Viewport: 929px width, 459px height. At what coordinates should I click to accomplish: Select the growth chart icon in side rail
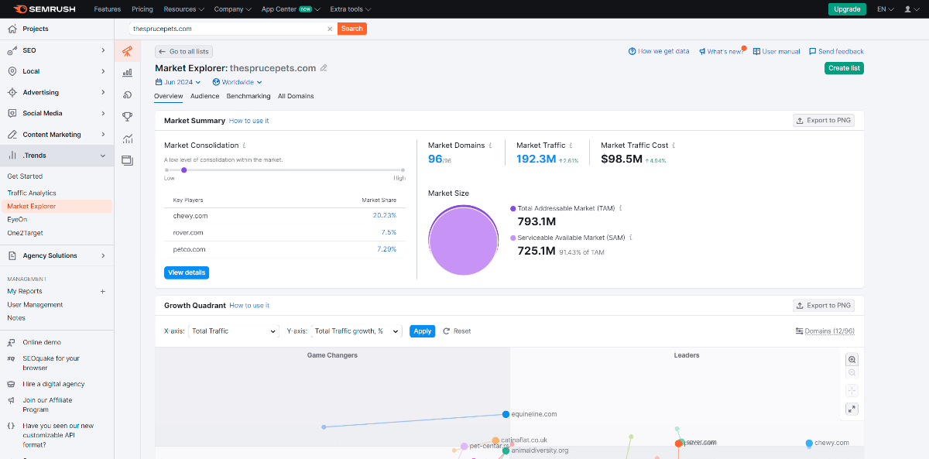(127, 139)
